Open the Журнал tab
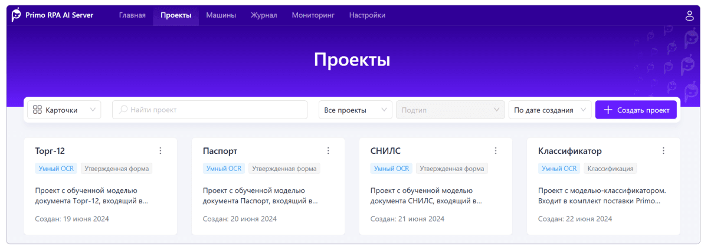This screenshot has height=250, width=704. click(x=264, y=15)
